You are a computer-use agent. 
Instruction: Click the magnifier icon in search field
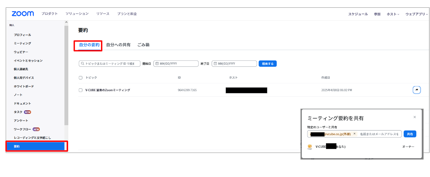coord(82,63)
